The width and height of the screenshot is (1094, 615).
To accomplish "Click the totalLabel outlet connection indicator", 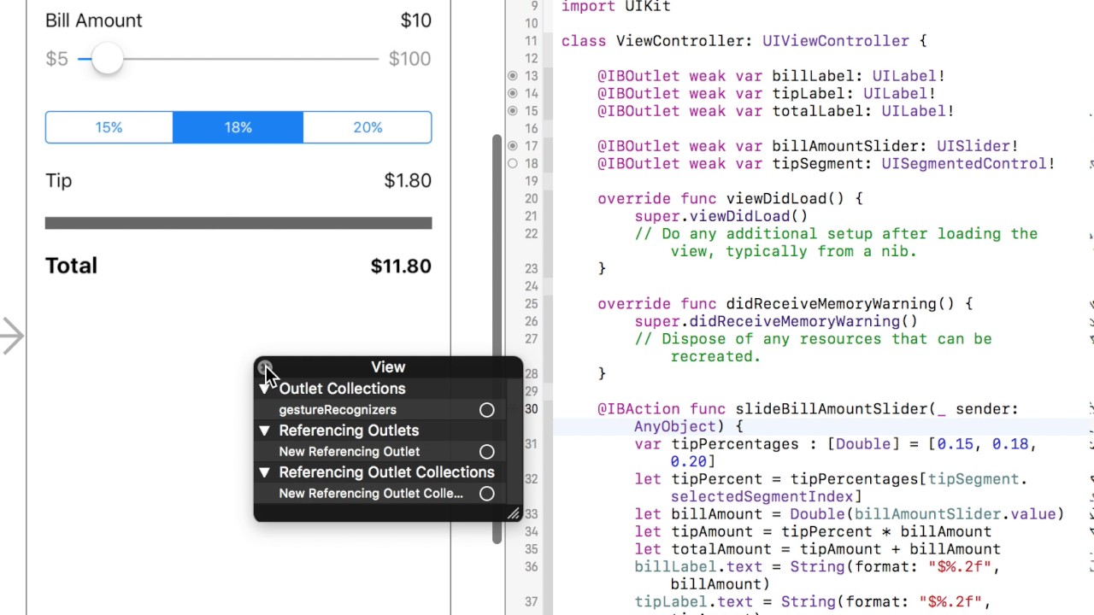I will point(513,111).
